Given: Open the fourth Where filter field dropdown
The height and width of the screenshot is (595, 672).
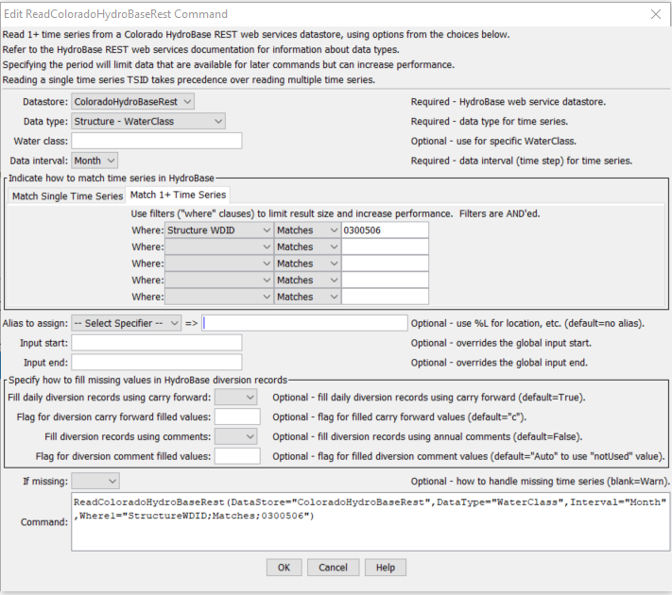Looking at the screenshot, I should (219, 280).
